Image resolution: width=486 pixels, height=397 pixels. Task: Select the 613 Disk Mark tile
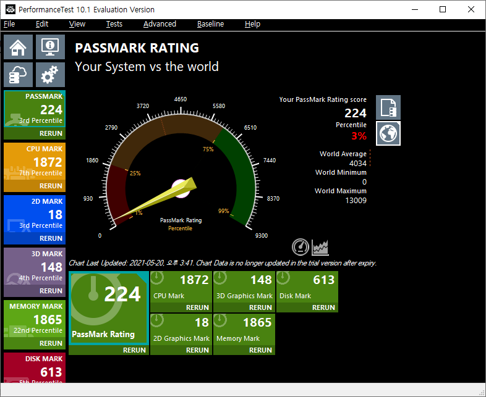click(x=307, y=287)
